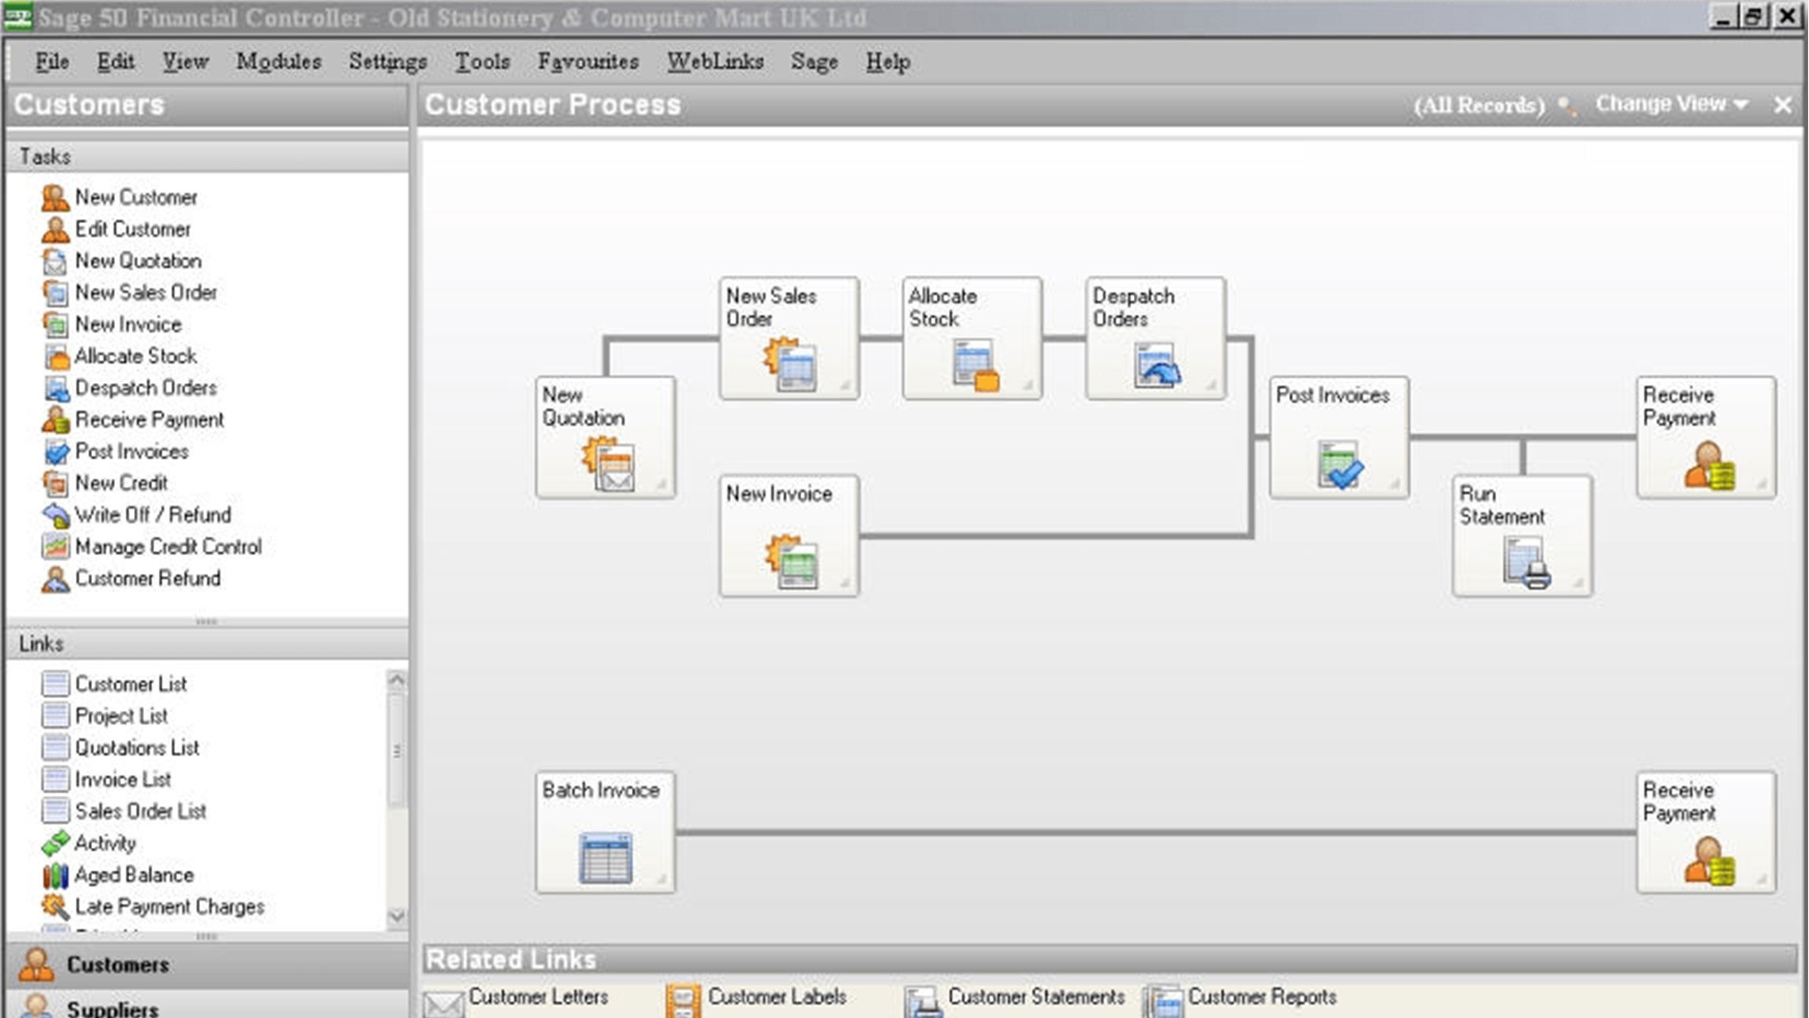Screen dimensions: 1809x1018
Task: Click the Customer Statements printer icon
Action: point(923,1002)
